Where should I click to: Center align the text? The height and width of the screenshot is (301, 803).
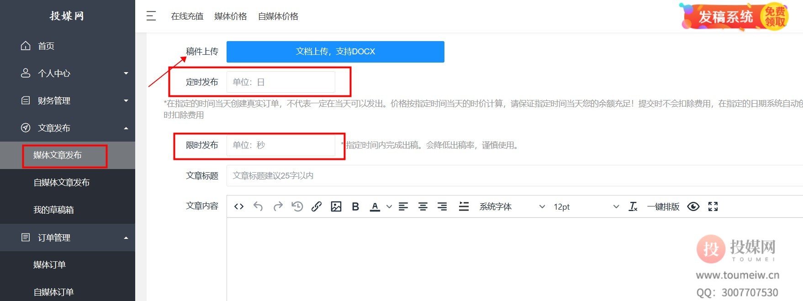pos(423,207)
